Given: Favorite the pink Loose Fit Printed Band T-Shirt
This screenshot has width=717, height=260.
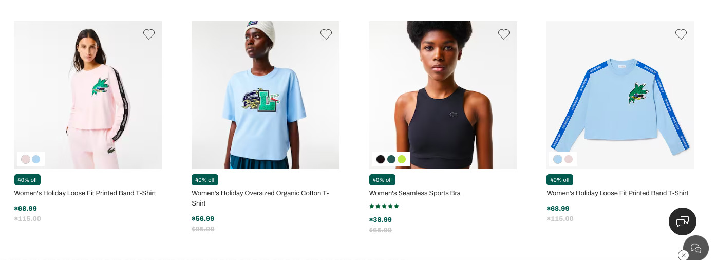Looking at the screenshot, I should tap(149, 34).
